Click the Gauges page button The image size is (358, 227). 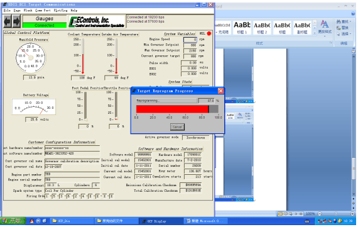tap(45, 19)
